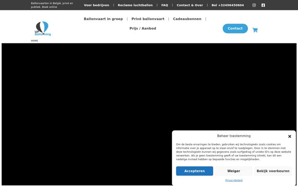Open Cadeaubonnen page
This screenshot has width=298, height=186.
coord(187,19)
